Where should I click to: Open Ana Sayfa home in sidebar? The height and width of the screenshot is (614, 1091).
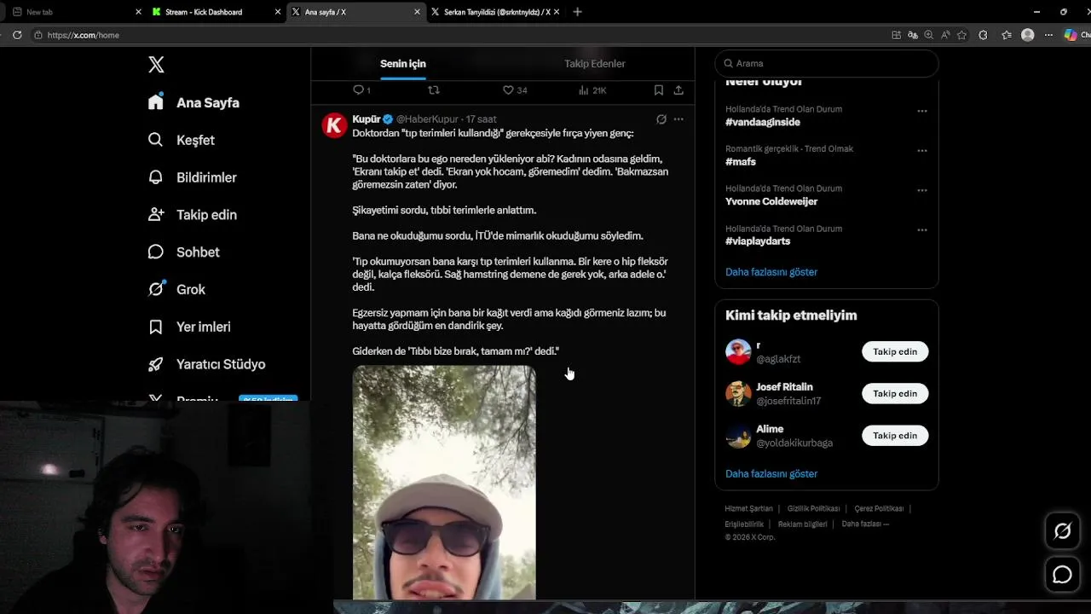[193, 102]
